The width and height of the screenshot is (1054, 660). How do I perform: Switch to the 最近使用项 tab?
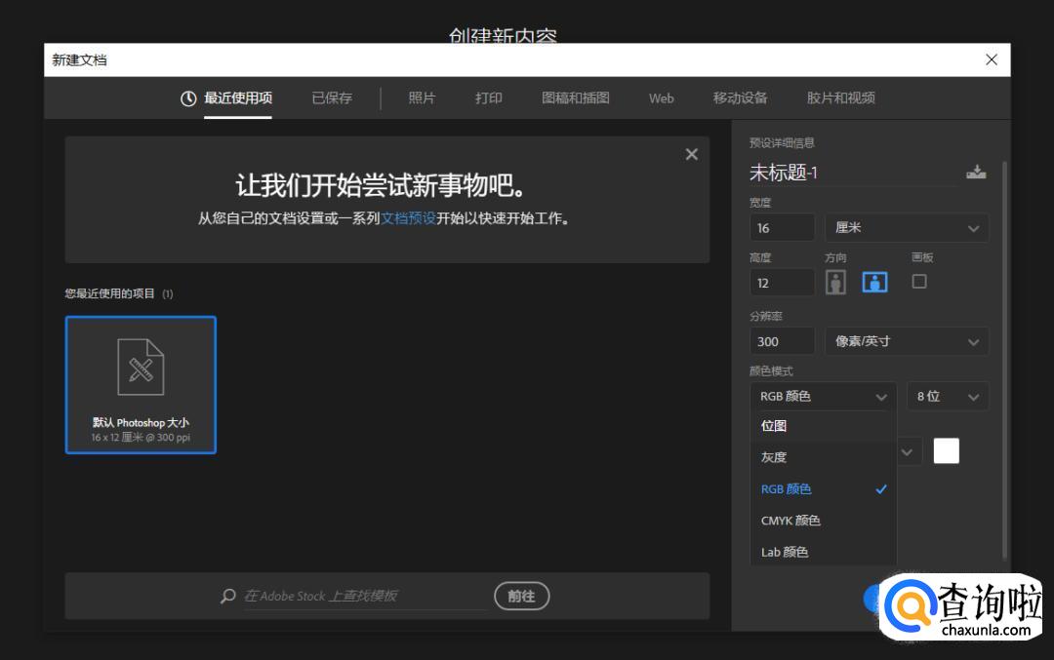pyautogui.click(x=237, y=98)
